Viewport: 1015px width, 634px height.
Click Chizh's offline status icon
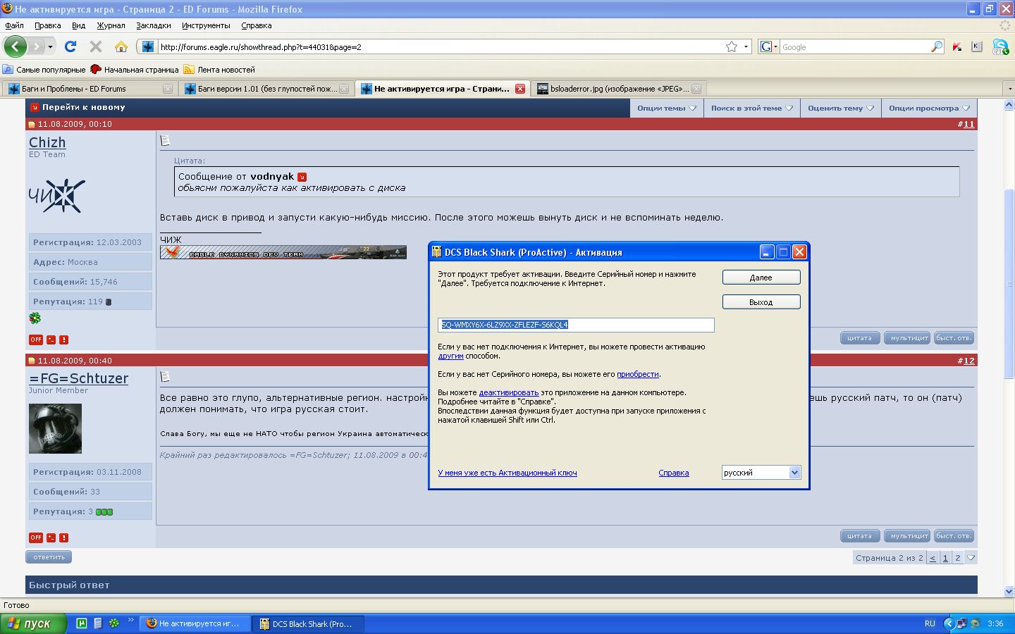(36, 340)
